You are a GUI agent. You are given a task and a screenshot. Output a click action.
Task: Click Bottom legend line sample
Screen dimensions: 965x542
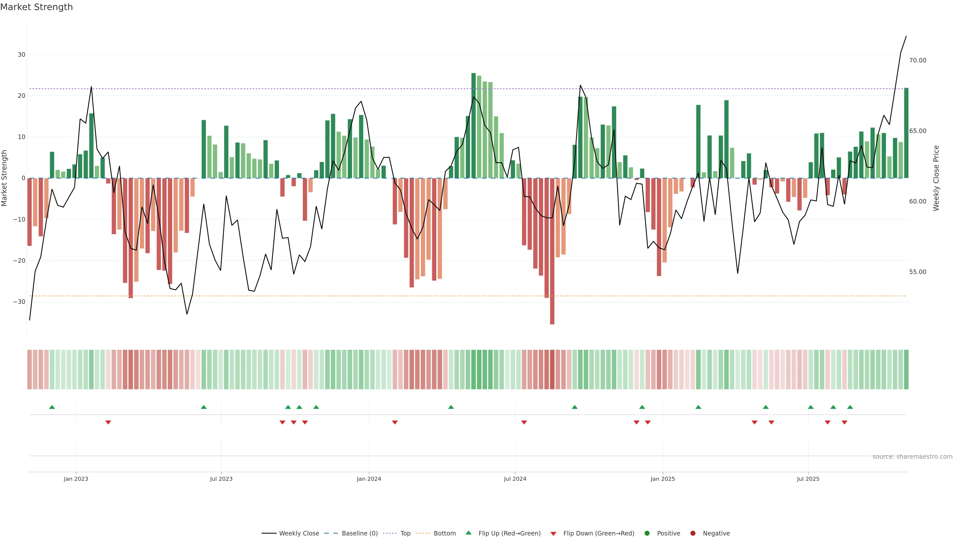423,533
